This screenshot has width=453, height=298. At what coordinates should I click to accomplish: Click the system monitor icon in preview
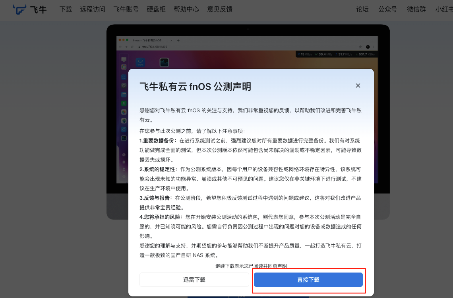click(164, 62)
